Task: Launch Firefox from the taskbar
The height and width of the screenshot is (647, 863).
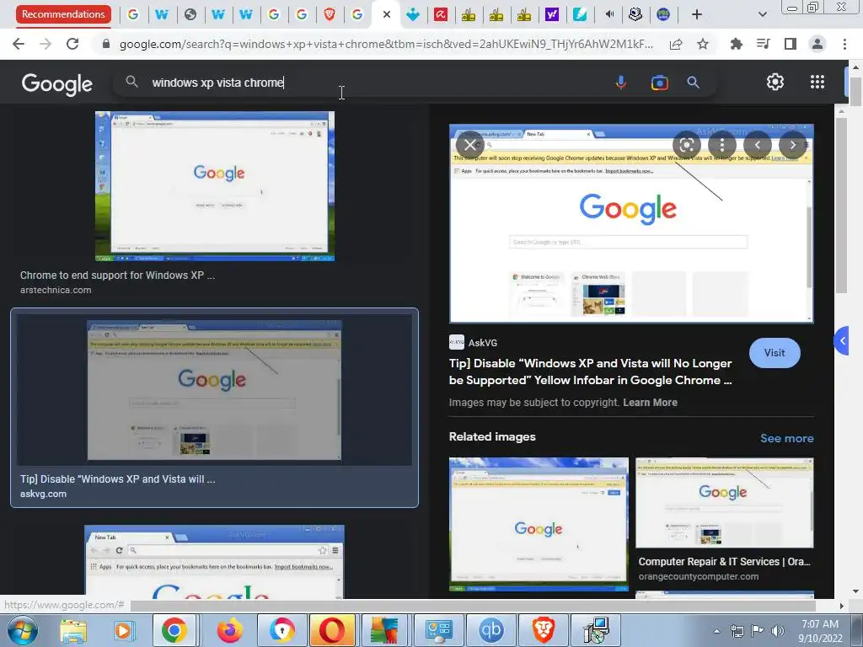Action: 229,630
